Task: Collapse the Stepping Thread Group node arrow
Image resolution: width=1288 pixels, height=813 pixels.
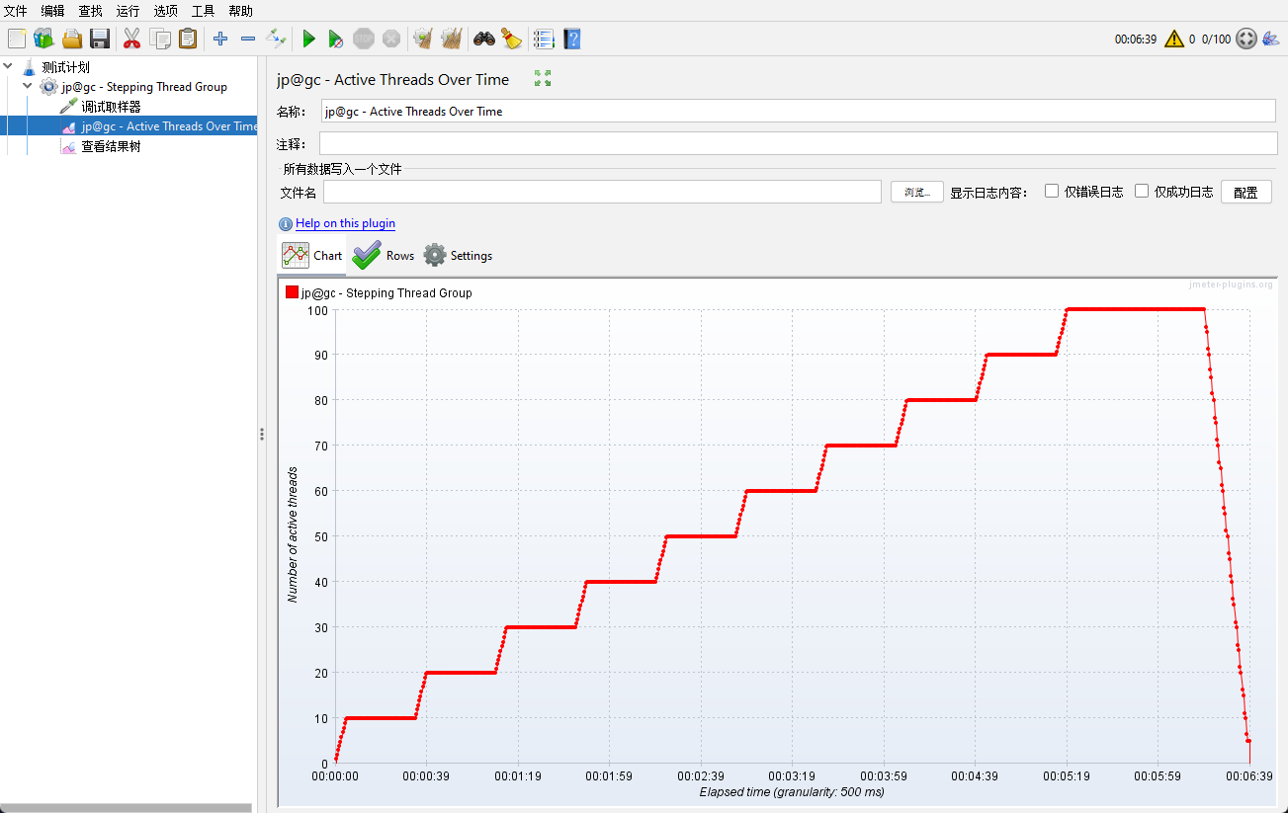Action: pyautogui.click(x=28, y=87)
